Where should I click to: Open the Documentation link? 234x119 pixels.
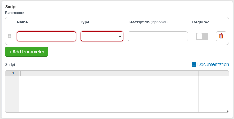(210, 64)
